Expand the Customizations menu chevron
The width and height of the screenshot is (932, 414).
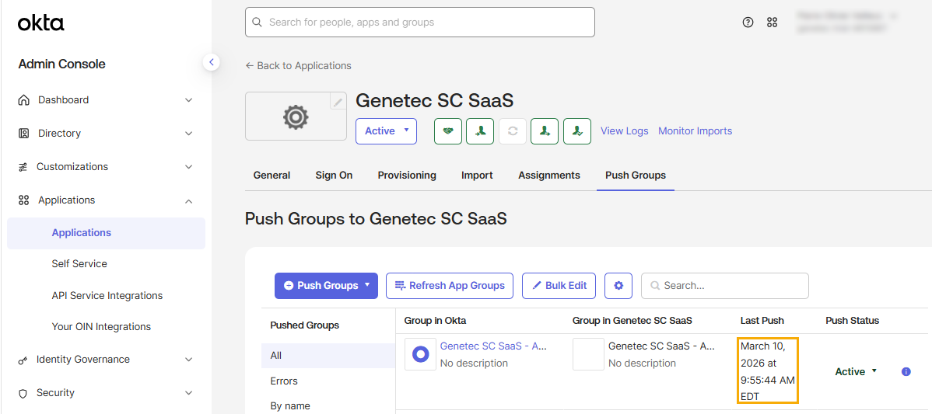(188, 167)
